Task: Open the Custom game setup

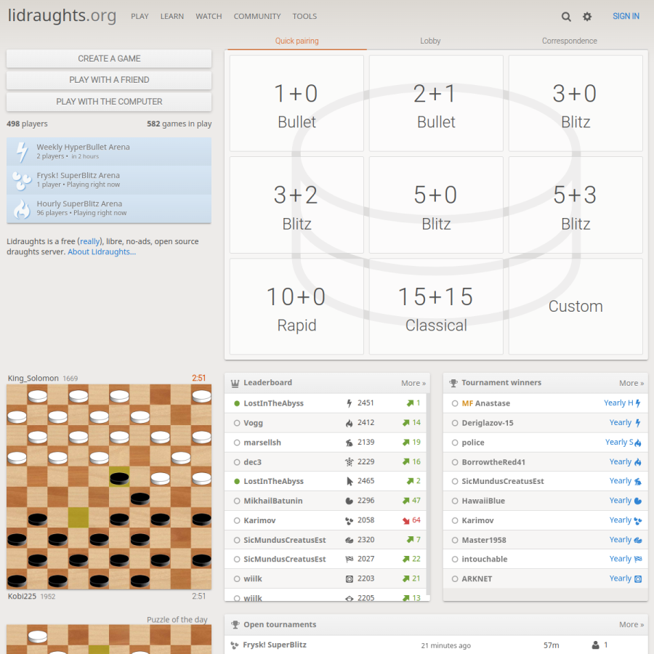Action: 576,307
